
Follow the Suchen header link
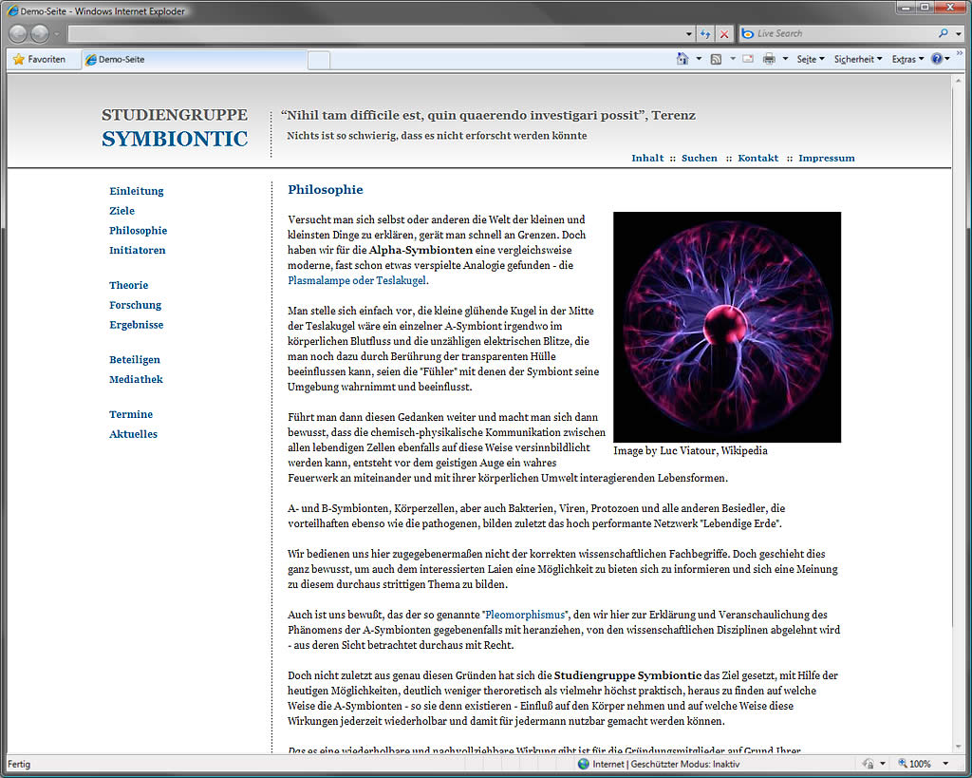700,159
